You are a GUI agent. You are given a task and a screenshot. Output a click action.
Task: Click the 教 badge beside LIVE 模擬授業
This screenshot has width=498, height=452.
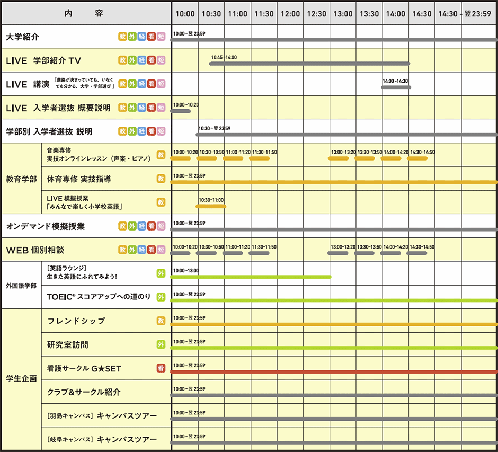point(161,202)
